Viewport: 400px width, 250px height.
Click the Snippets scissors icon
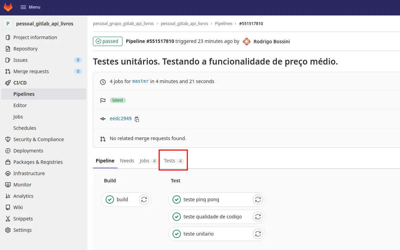[x=8, y=219]
